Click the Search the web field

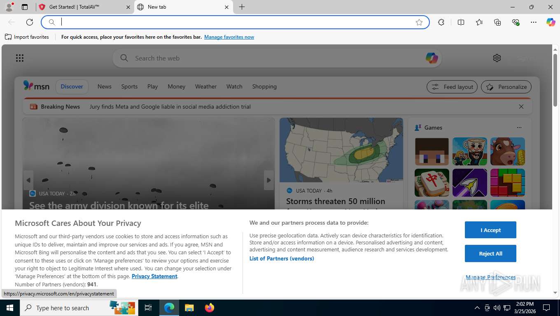point(277,58)
